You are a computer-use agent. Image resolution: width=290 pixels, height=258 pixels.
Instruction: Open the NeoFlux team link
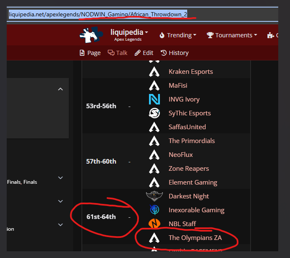[x=181, y=155]
